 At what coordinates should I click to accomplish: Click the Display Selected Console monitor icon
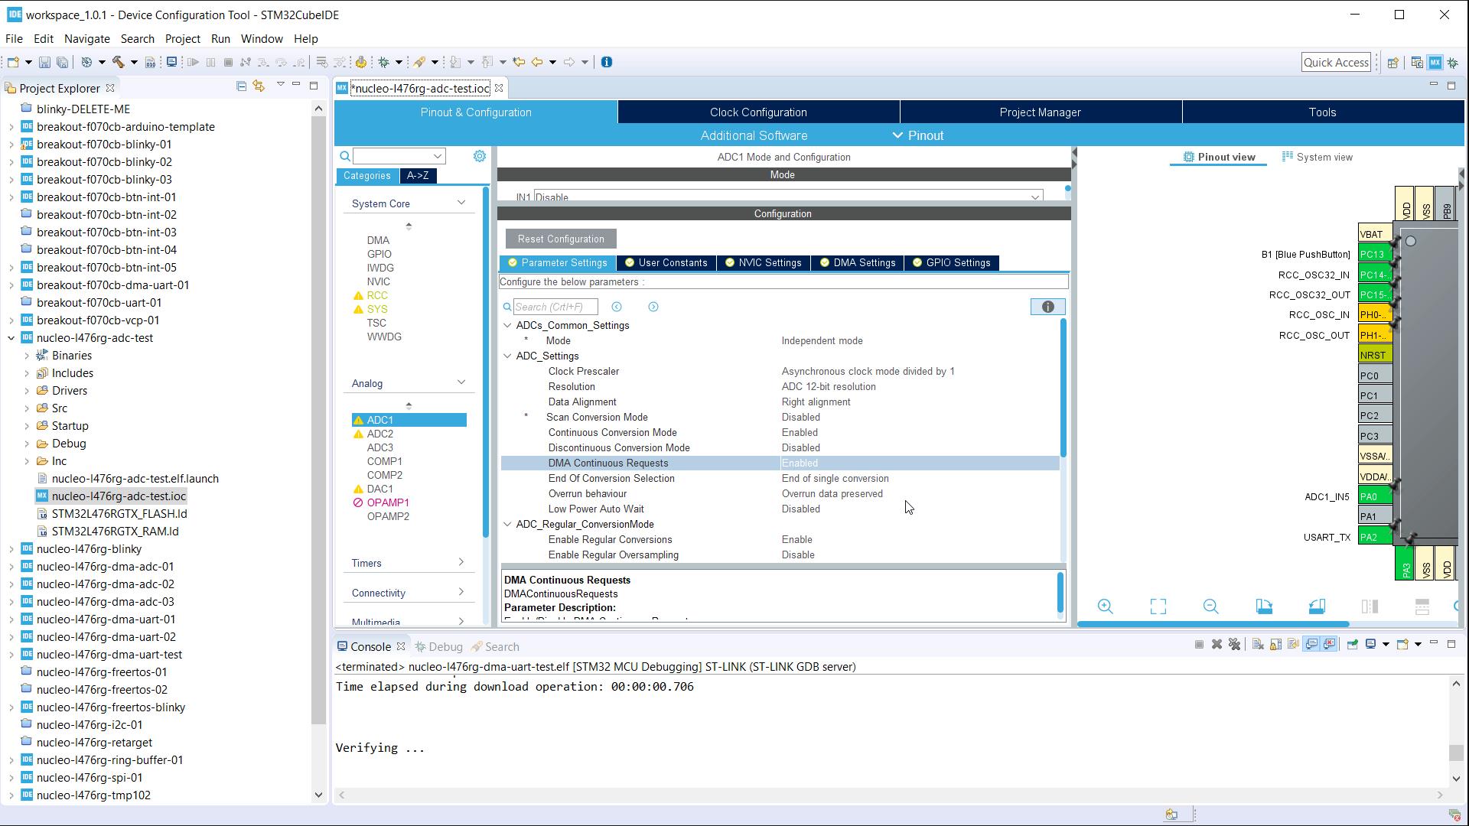[x=1370, y=644]
